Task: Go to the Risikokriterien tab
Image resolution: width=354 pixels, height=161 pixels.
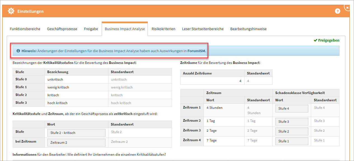Action: pyautogui.click(x=163, y=29)
